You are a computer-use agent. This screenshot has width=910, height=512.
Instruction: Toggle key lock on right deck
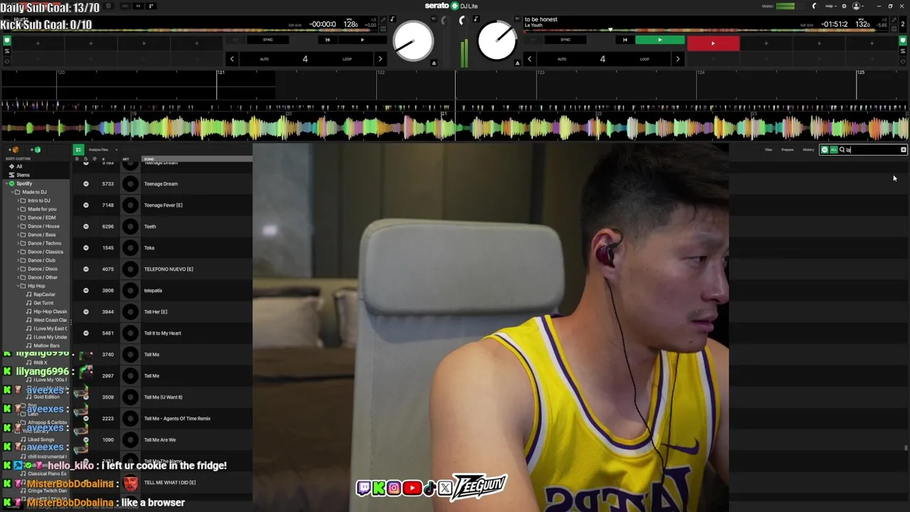[x=476, y=19]
